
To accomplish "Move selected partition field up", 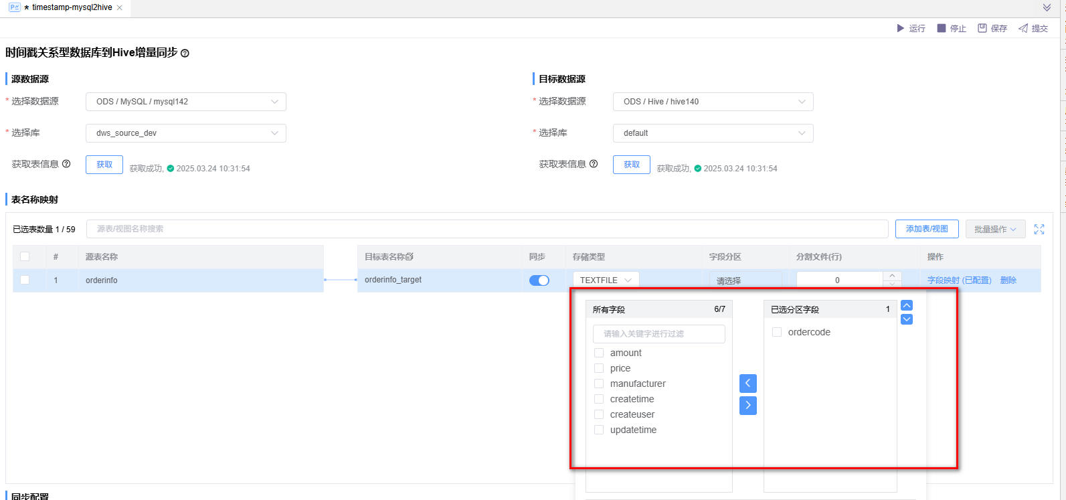I will tap(907, 305).
